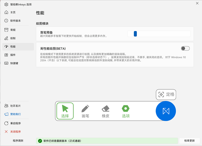
Task: Choose the 画笔 pen tool
Action: coord(85,111)
